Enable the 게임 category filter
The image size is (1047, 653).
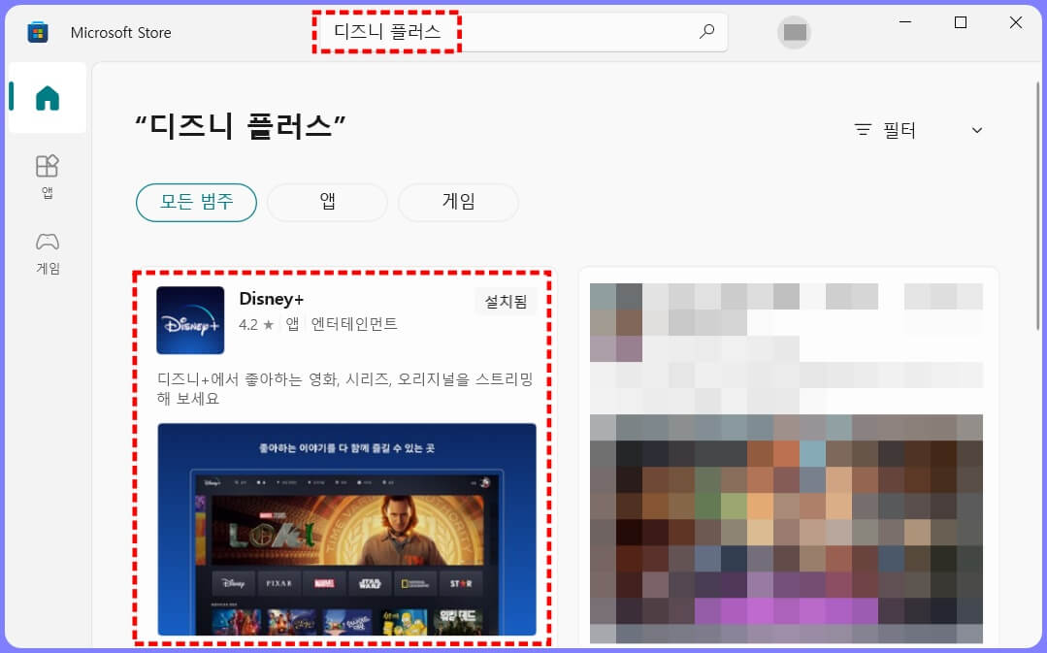click(458, 202)
